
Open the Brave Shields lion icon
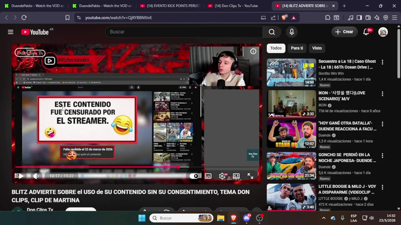(284, 18)
